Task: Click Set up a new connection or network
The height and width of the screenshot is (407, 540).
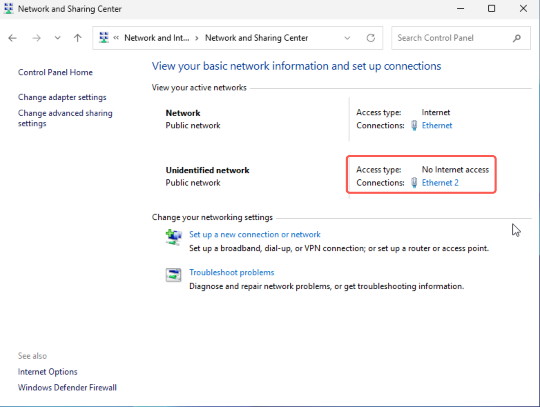Action: click(254, 235)
